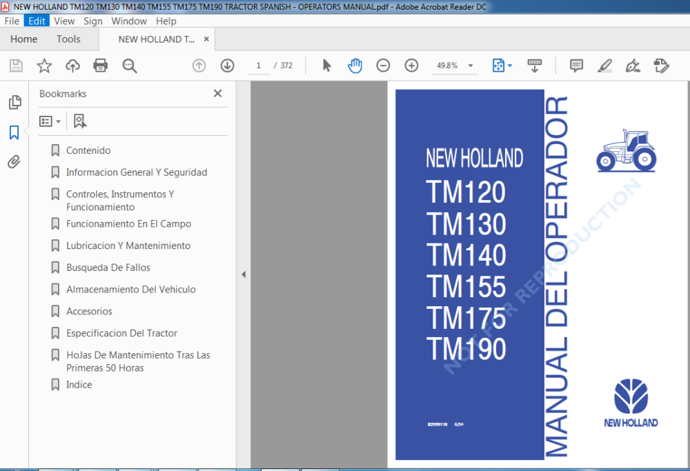This screenshot has width=690, height=471.
Task: Go to the Indice bookmark
Action: [79, 385]
